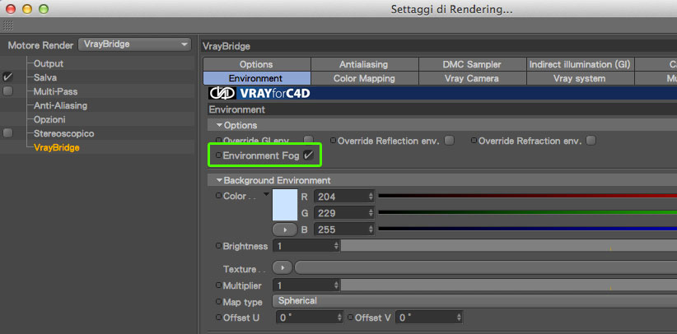
Task: Enable the Override GI env. checkbox
Action: (x=308, y=140)
